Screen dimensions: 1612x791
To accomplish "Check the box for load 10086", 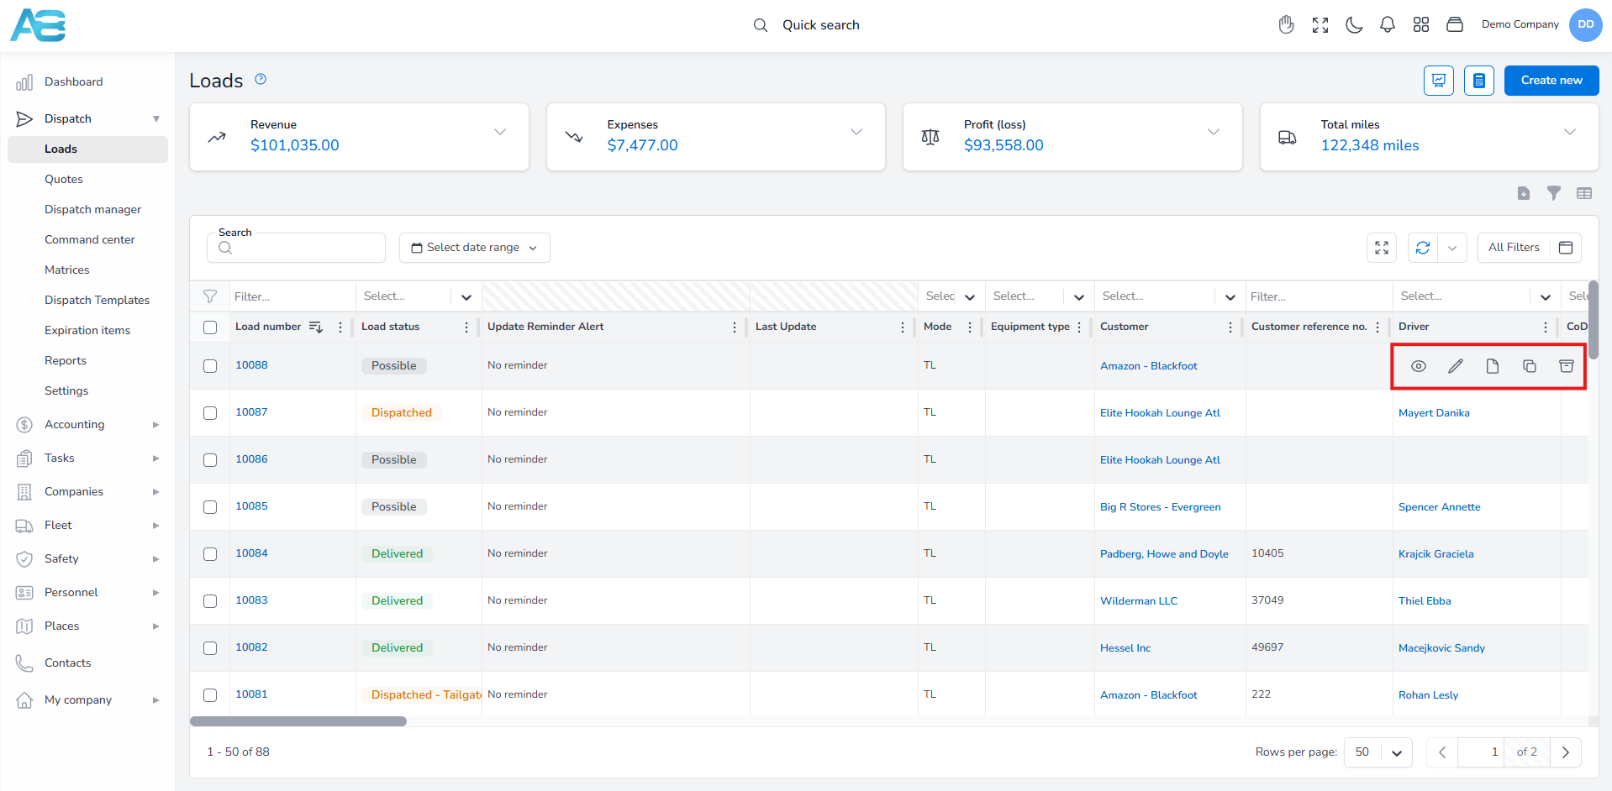I will pos(210,460).
